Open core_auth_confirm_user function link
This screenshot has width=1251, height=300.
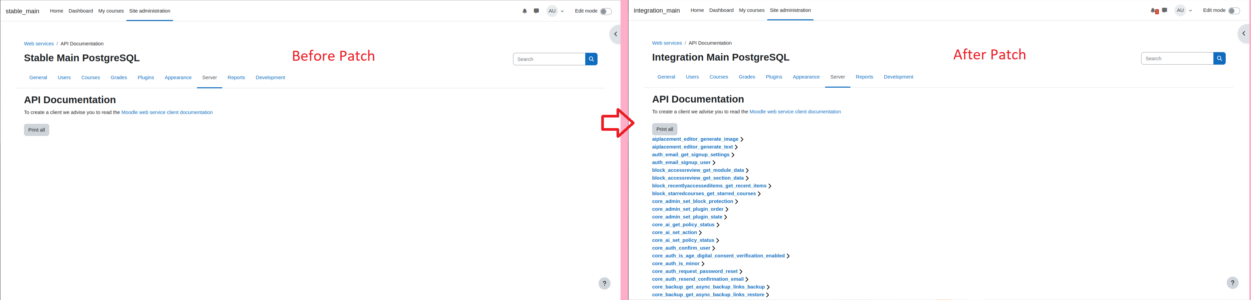681,248
